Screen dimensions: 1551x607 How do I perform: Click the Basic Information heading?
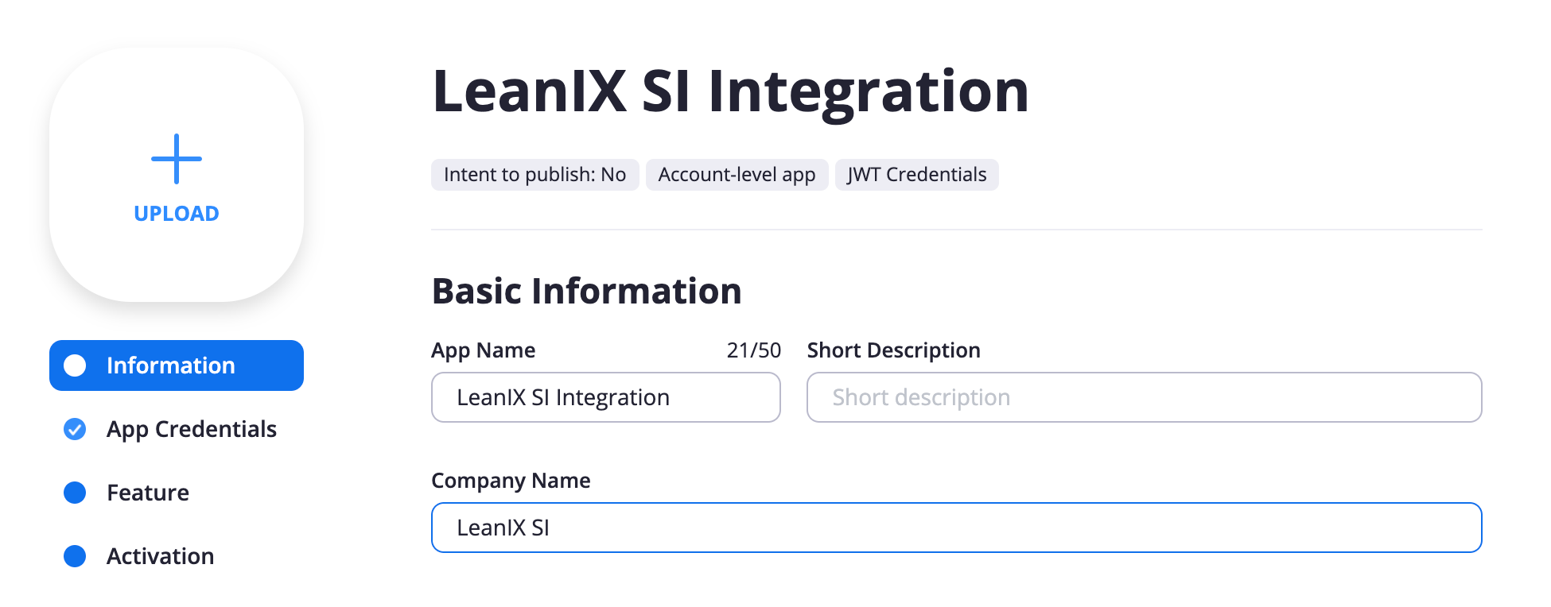pos(587,291)
